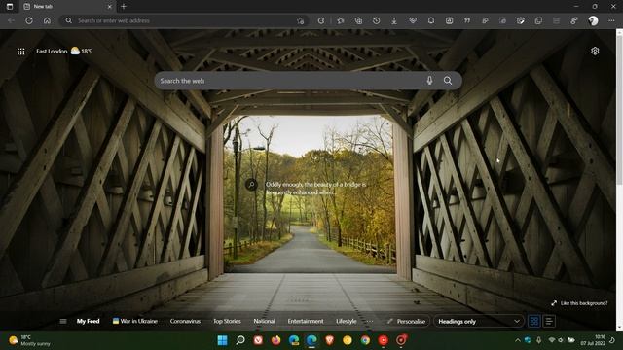Open Windows taskbar search
This screenshot has width=623, height=350.
[x=240, y=340]
